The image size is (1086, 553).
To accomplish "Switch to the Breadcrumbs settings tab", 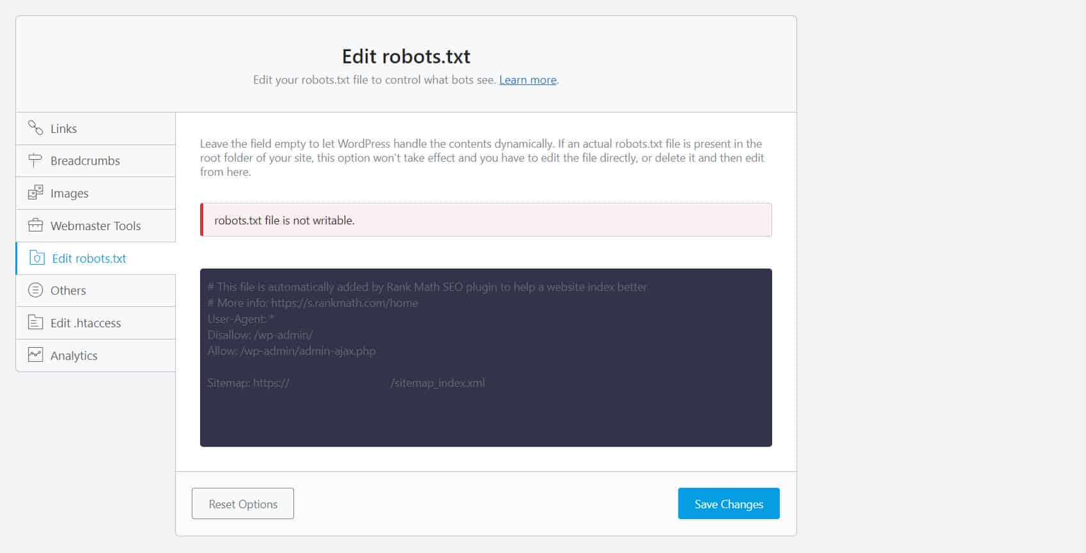I will tap(84, 160).
